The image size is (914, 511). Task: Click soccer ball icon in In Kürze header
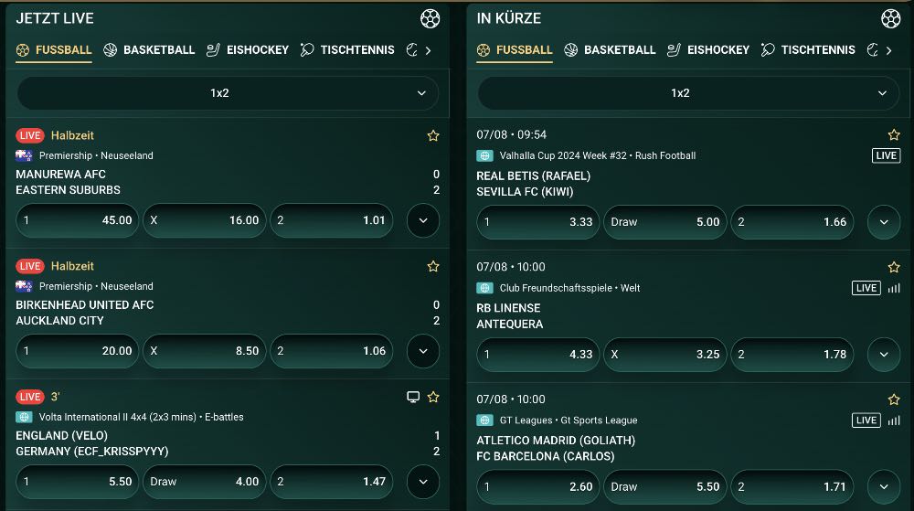890,18
